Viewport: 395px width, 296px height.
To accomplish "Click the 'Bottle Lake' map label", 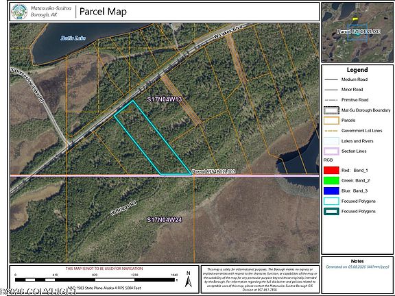I will (x=73, y=38).
